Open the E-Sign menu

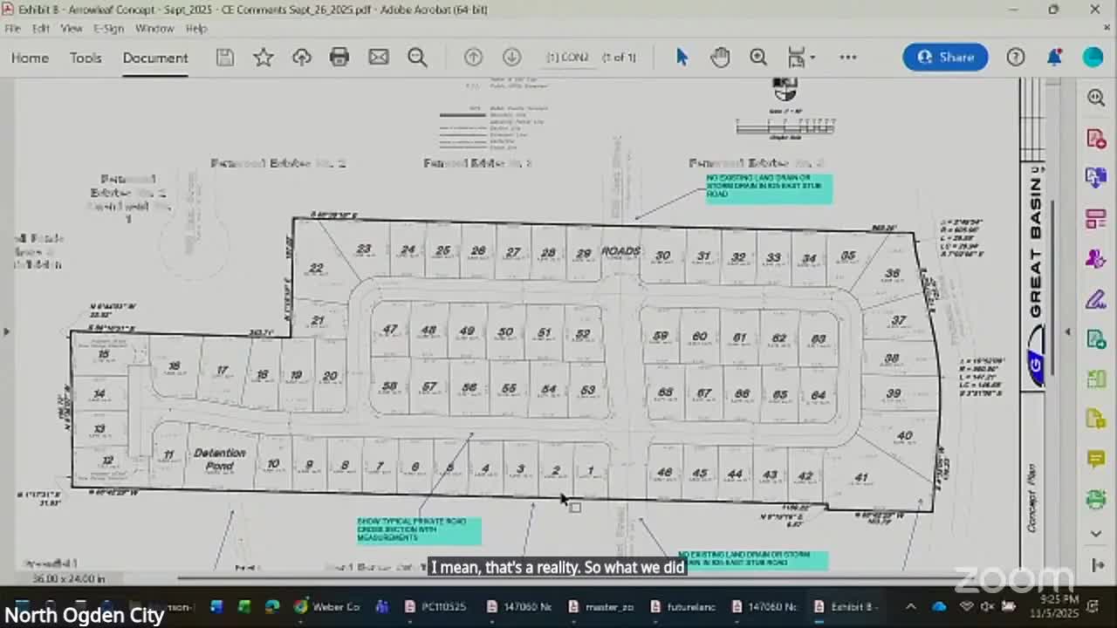[x=108, y=28]
